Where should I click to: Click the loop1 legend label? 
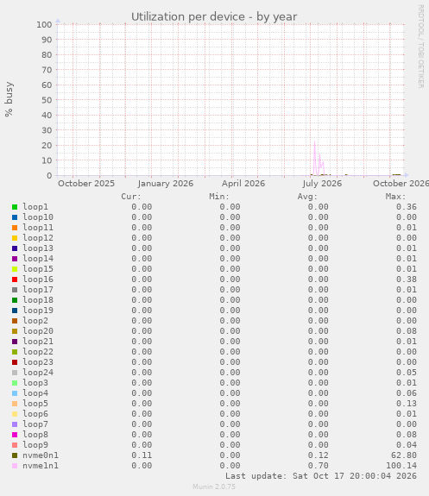tap(35, 207)
